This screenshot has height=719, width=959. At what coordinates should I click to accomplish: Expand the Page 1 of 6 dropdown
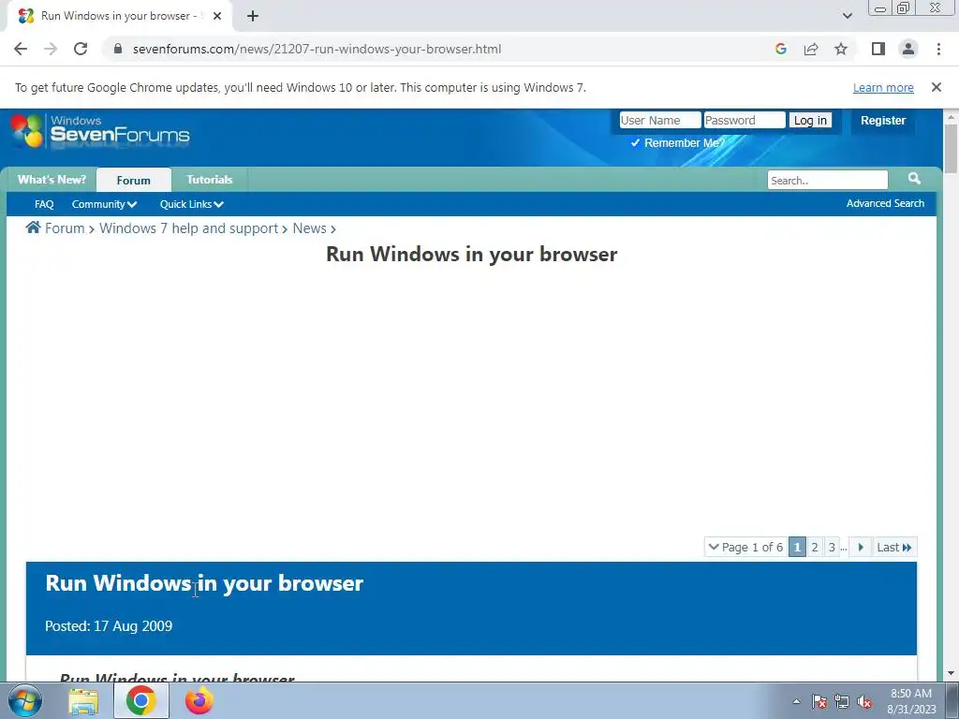[x=745, y=547]
